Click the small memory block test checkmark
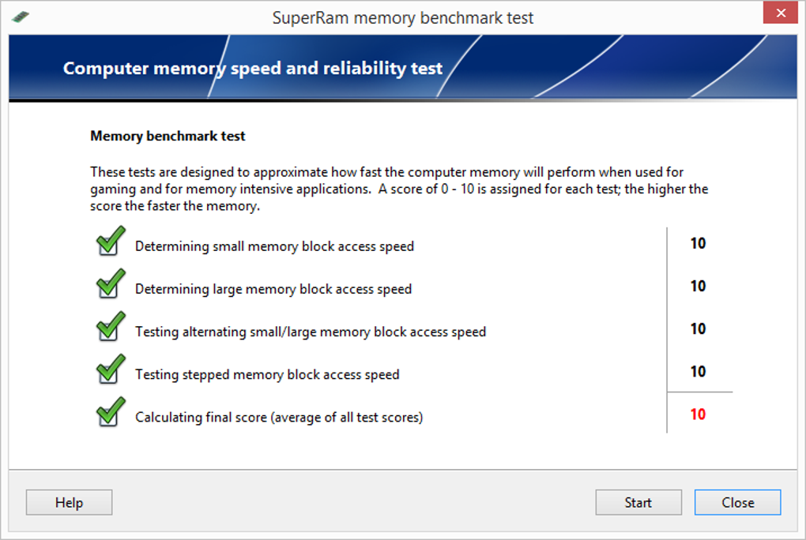Viewport: 806px width, 540px height. pyautogui.click(x=110, y=242)
